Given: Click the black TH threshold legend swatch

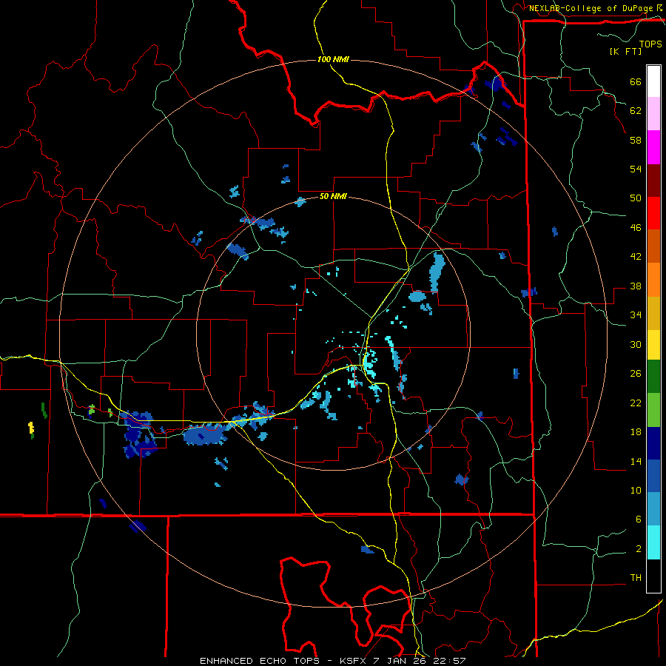Looking at the screenshot, I should [653, 576].
